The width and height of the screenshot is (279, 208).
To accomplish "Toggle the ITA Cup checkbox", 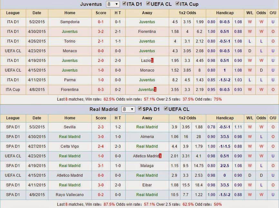I will (178, 4).
